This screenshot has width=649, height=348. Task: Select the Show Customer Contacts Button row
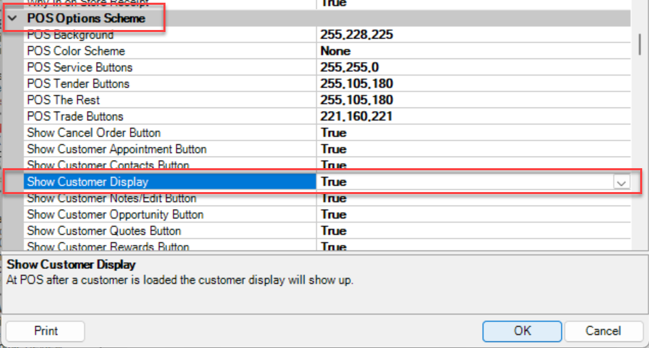pos(108,165)
